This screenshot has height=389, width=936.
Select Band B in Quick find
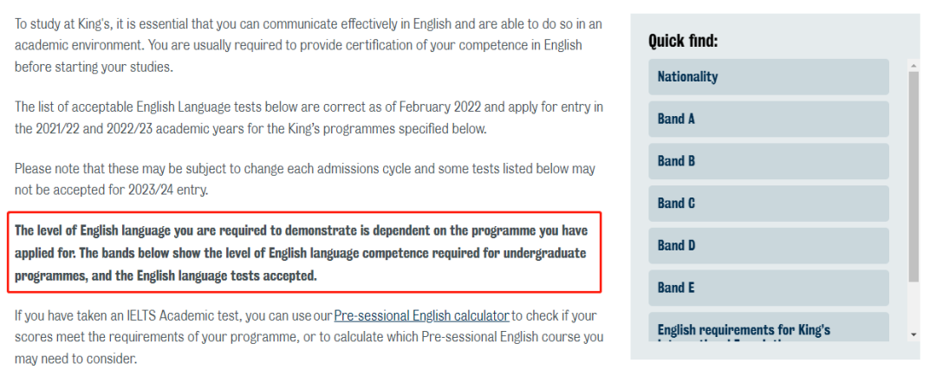pyautogui.click(x=769, y=161)
